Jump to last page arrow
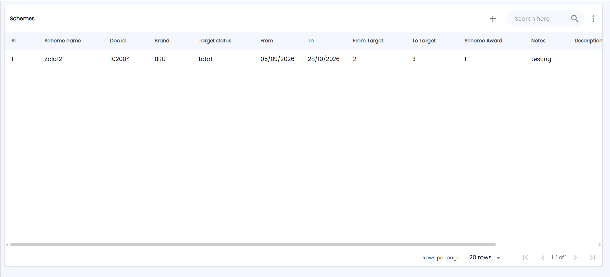This screenshot has width=610, height=277. [593, 258]
